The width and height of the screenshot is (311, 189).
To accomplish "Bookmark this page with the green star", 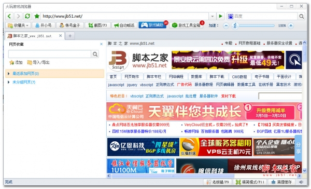I will (x=37, y=16).
